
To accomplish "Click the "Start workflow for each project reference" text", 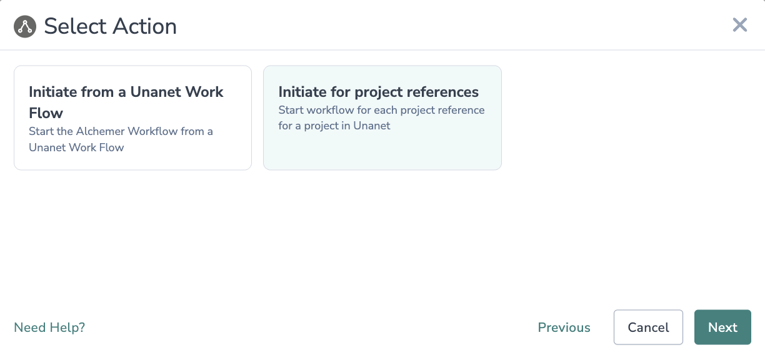I will [381, 110].
